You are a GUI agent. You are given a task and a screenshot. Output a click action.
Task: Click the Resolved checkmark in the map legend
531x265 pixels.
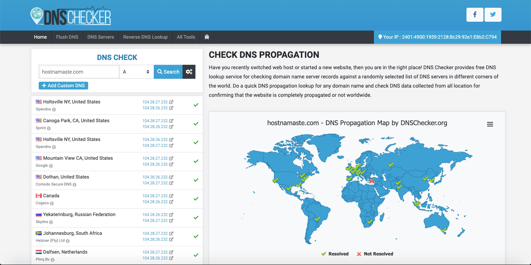pyautogui.click(x=324, y=254)
